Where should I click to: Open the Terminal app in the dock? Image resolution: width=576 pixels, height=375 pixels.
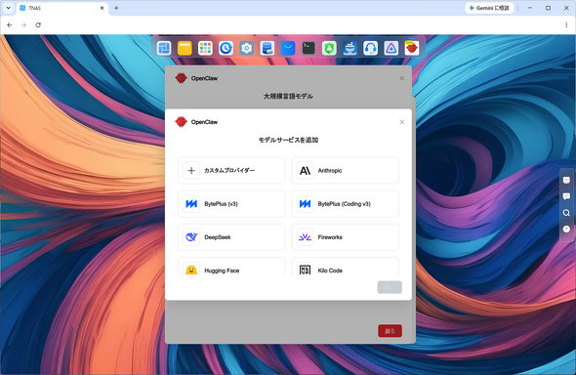309,48
